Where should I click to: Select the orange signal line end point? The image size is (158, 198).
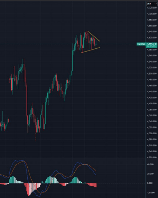click(x=96, y=171)
